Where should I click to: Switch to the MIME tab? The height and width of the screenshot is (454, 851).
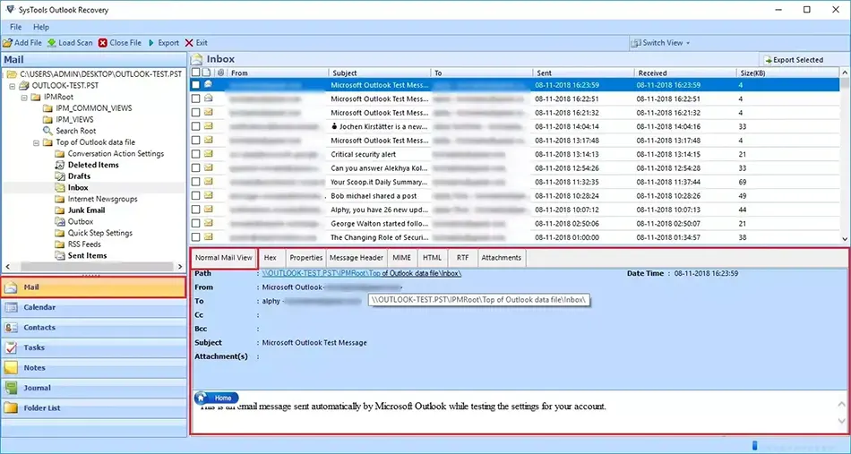(x=401, y=258)
